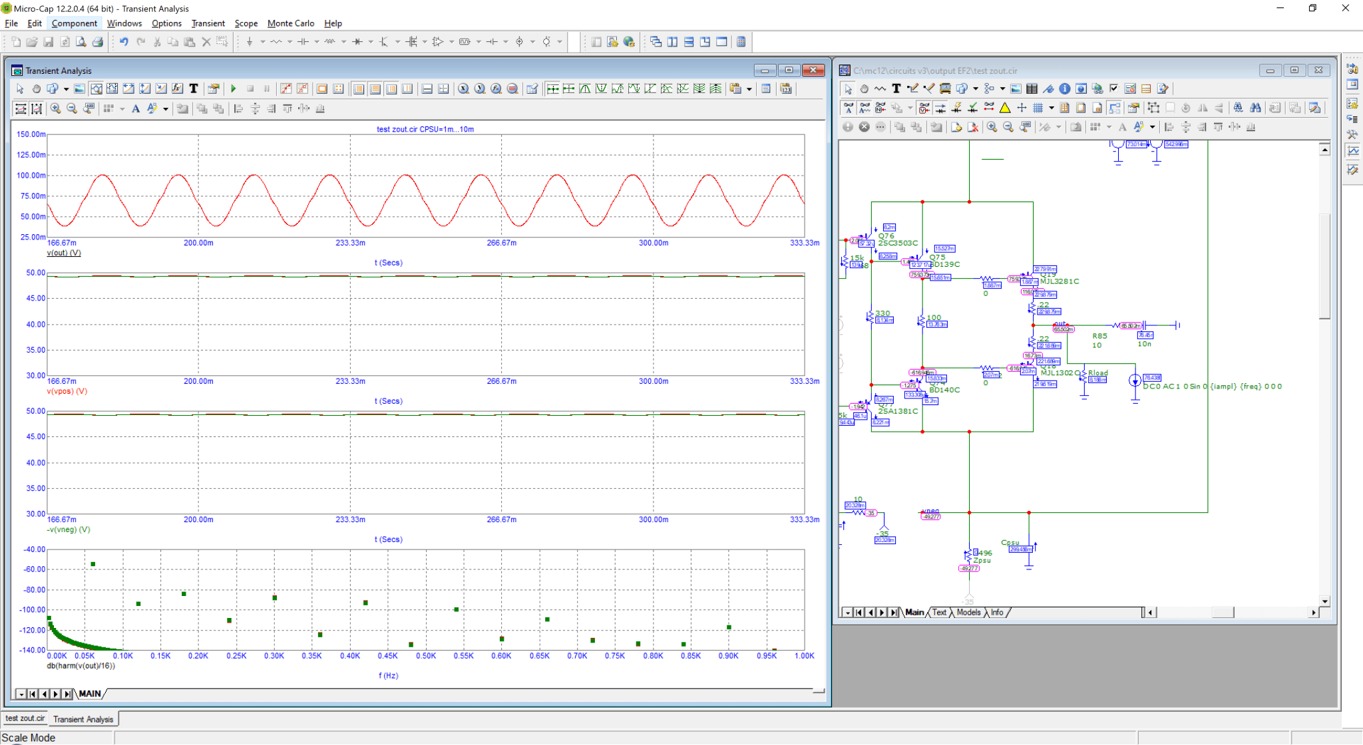Select the Pan hand tool in Transient Analysis toolbar
This screenshot has height=745, width=1363.
point(36,88)
